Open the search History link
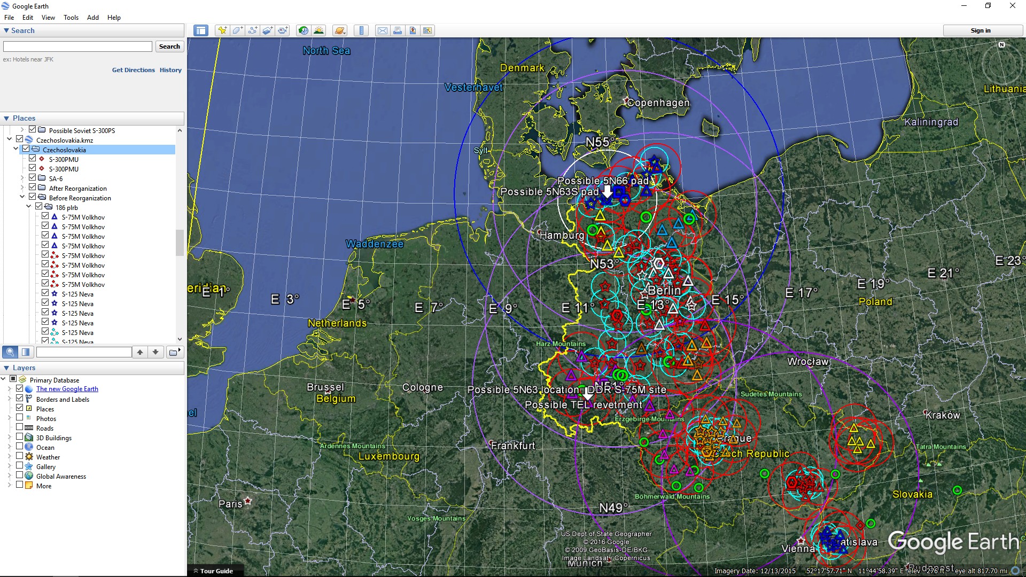The height and width of the screenshot is (577, 1026). pos(170,70)
